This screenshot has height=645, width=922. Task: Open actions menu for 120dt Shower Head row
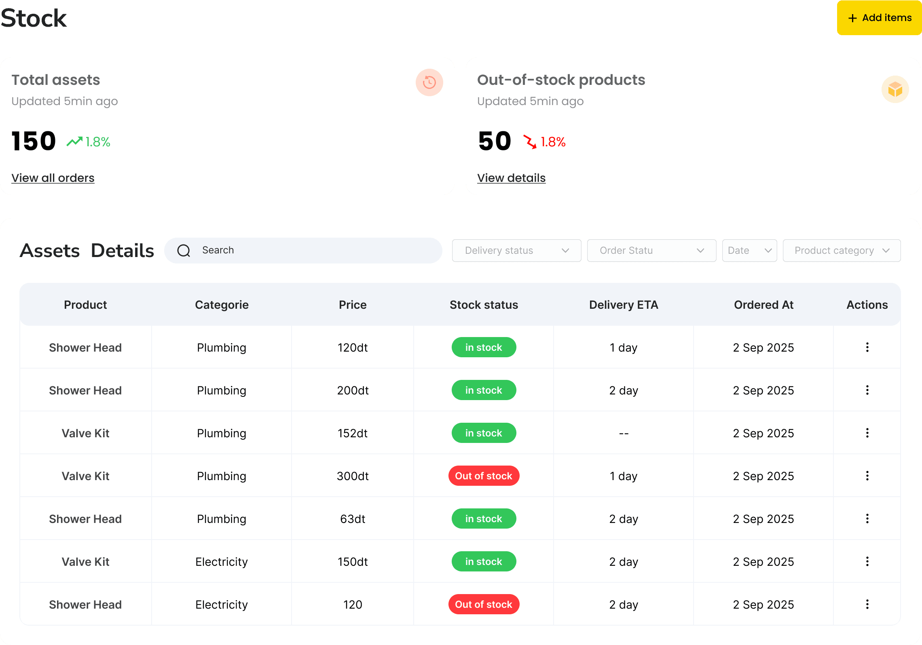[x=867, y=347]
